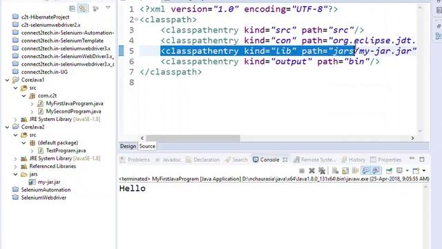Click the Hello console output
The image size is (442, 249).
coord(132,189)
